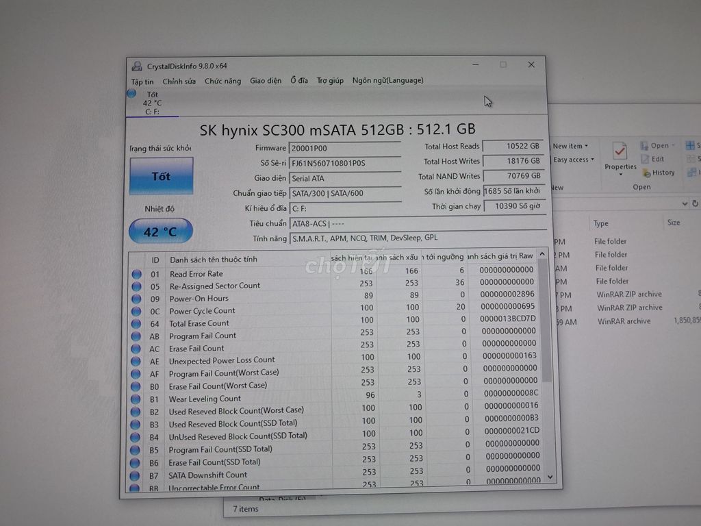The image size is (701, 526).
Task: Click the giá trị Raw column header
Action: pyautogui.click(x=500, y=256)
